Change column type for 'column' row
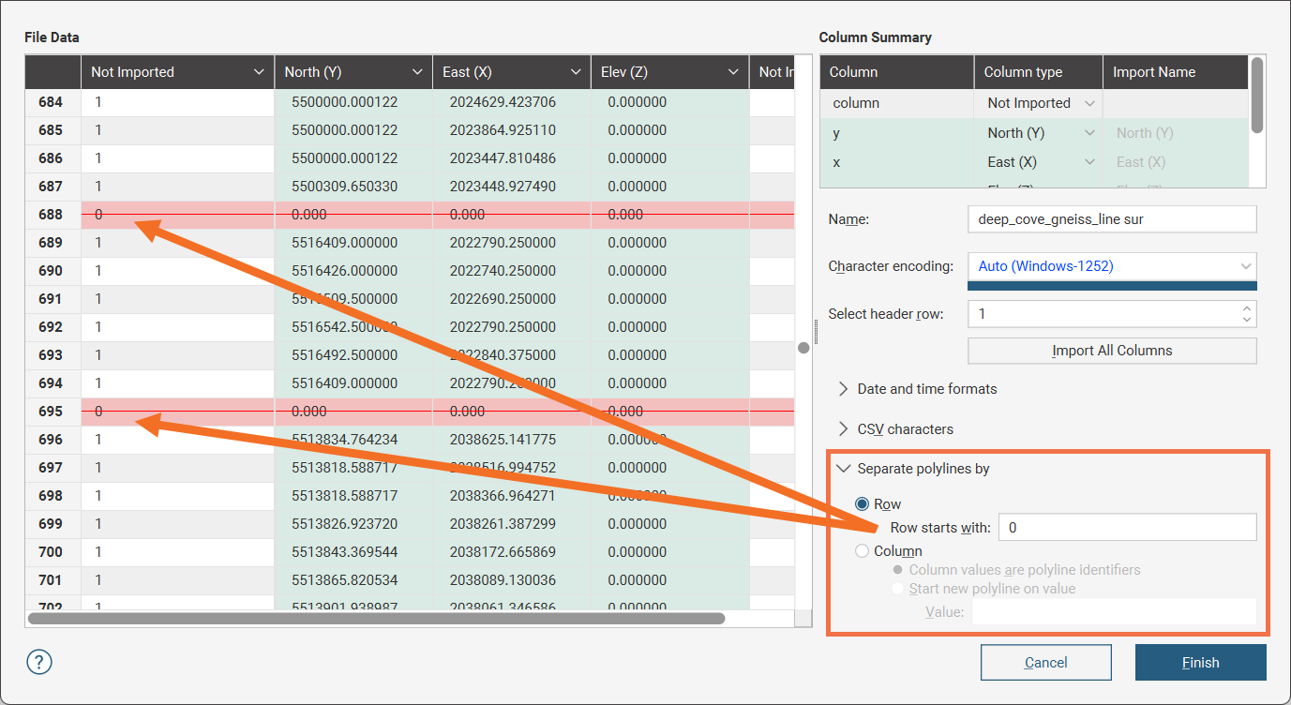 click(x=1040, y=103)
